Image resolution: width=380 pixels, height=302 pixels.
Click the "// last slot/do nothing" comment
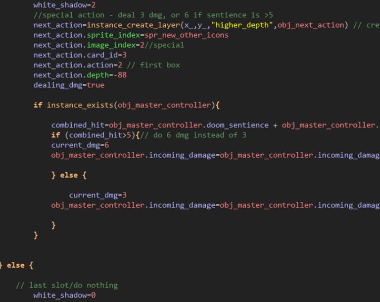pos(67,285)
